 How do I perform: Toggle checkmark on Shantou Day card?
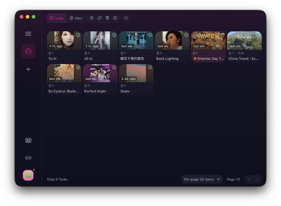[222, 35]
